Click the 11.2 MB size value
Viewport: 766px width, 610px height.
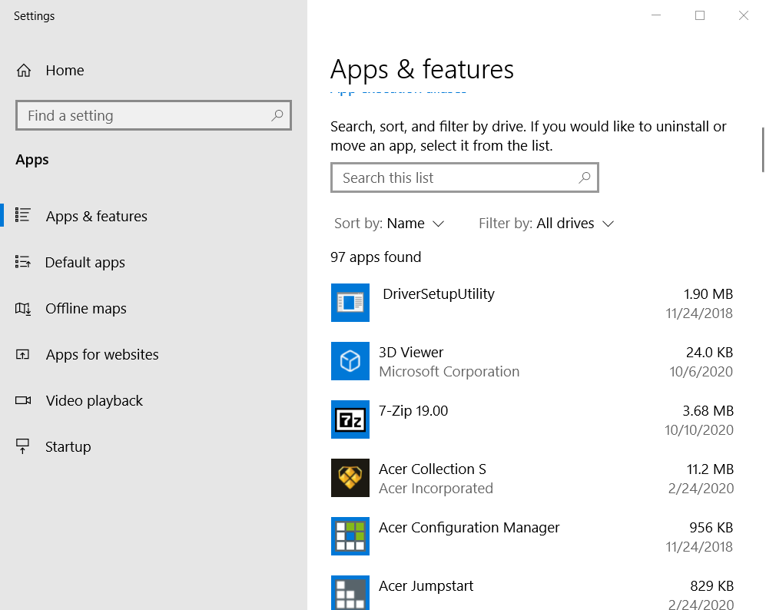pyautogui.click(x=710, y=469)
